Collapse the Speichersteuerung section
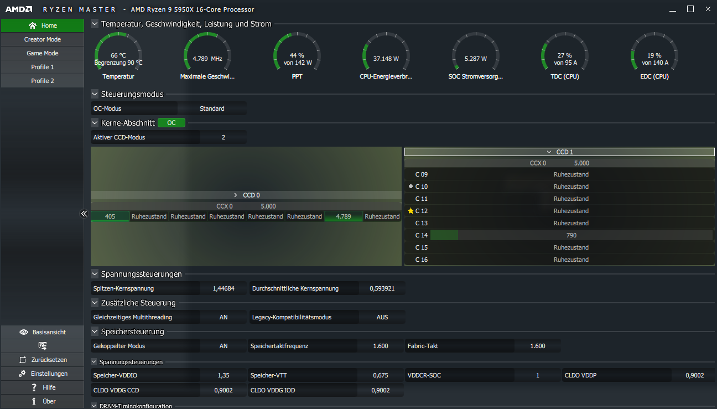This screenshot has width=717, height=409. pos(95,332)
